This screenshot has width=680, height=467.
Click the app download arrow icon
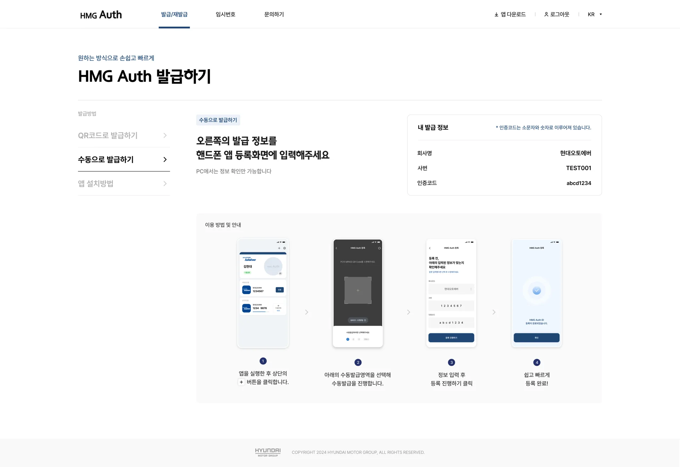click(496, 15)
